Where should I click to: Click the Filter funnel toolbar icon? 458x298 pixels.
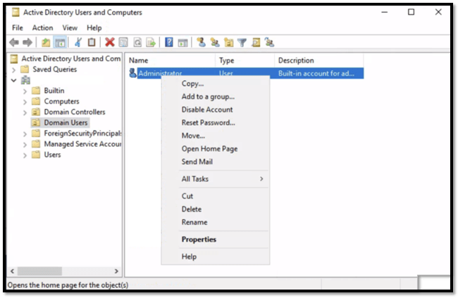[242, 43]
